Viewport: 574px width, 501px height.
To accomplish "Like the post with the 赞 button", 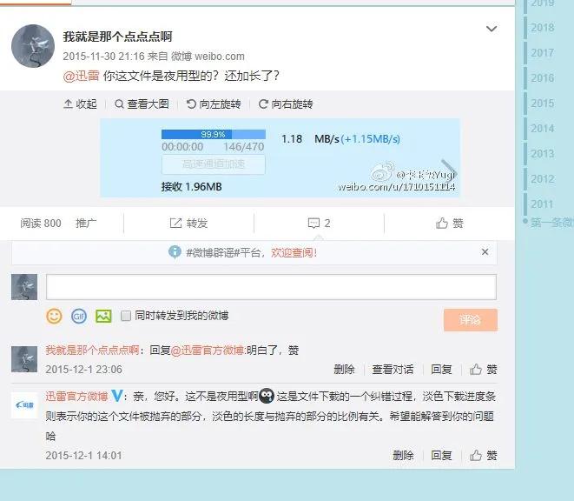I will click(x=449, y=223).
